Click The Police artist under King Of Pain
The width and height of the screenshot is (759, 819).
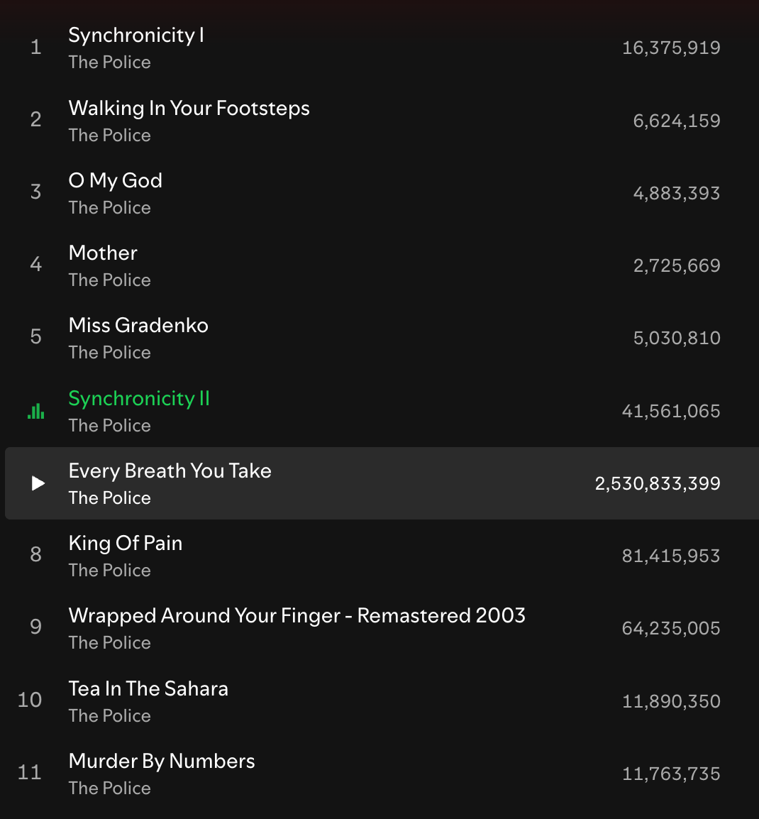click(x=110, y=571)
